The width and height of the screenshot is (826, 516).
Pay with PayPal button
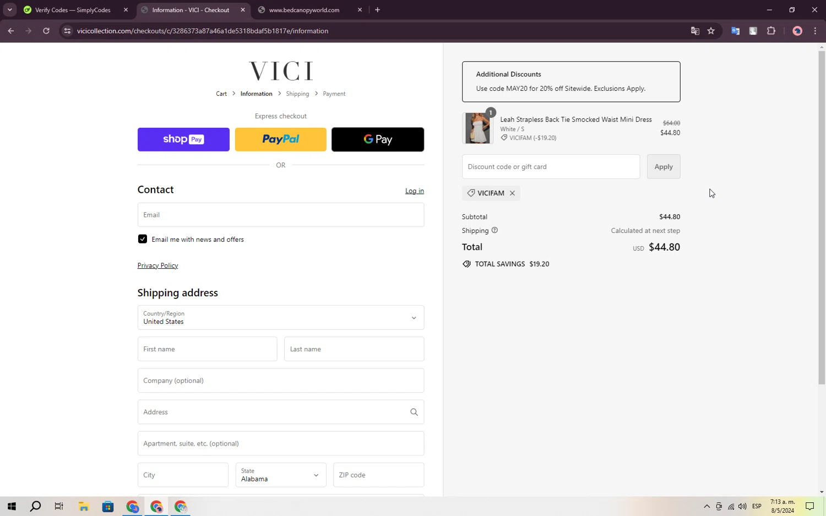(281, 139)
